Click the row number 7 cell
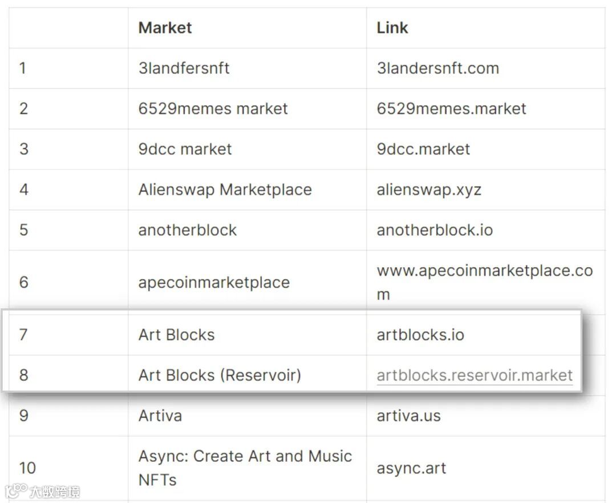This screenshot has width=616, height=503. click(23, 335)
